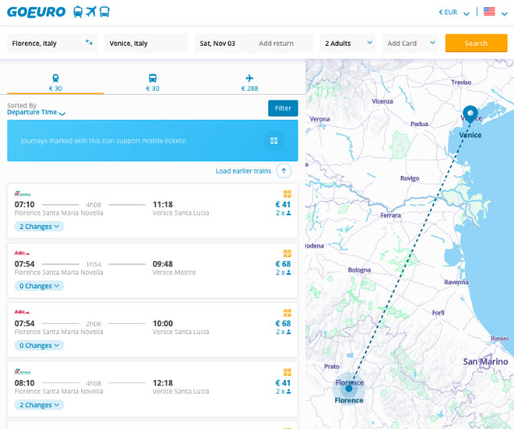The width and height of the screenshot is (514, 429).
Task: Click the train icon in the header
Action: [x=78, y=12]
